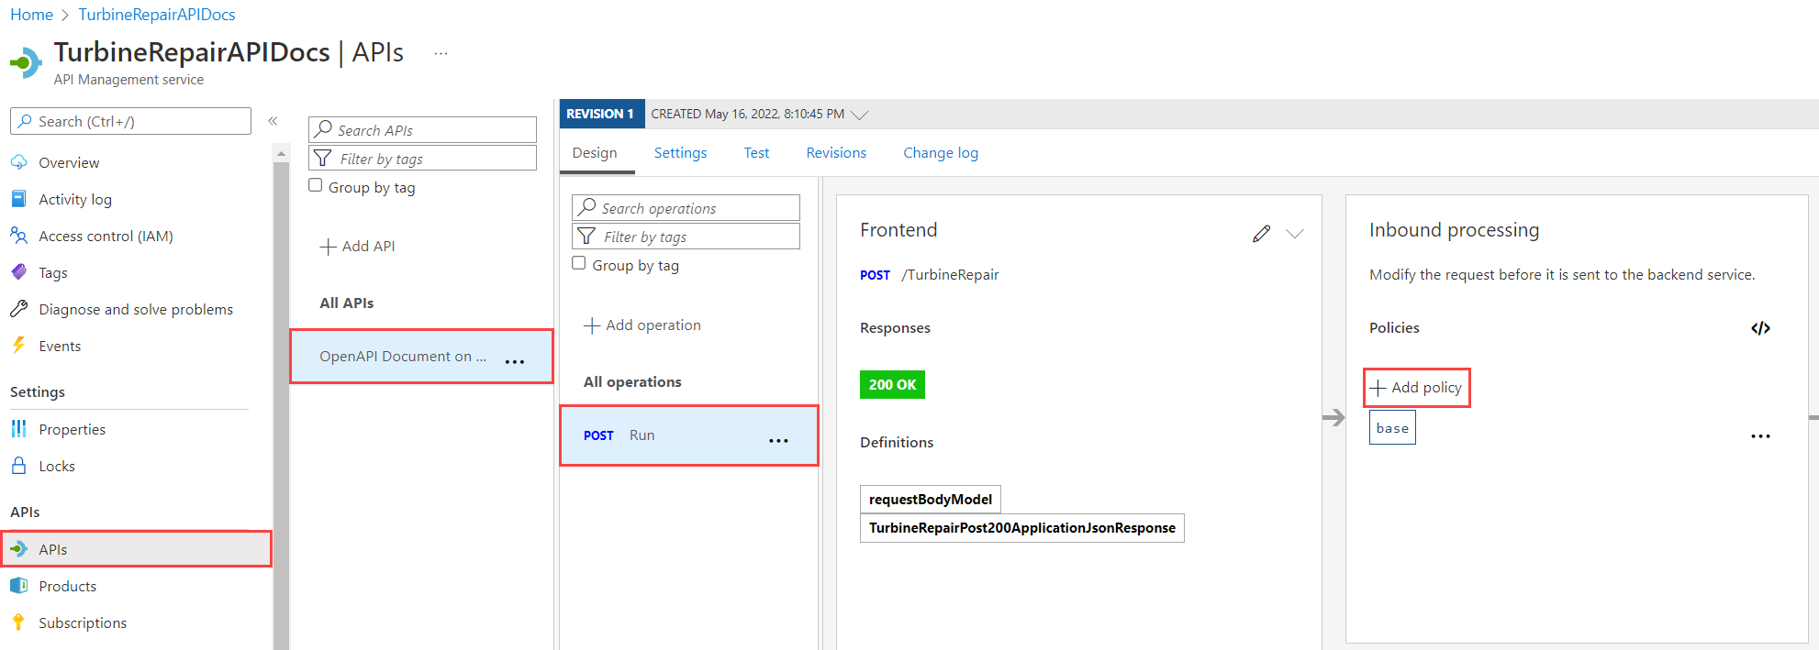Open the policy code editor icon
This screenshot has height=650, width=1819.
click(1760, 328)
